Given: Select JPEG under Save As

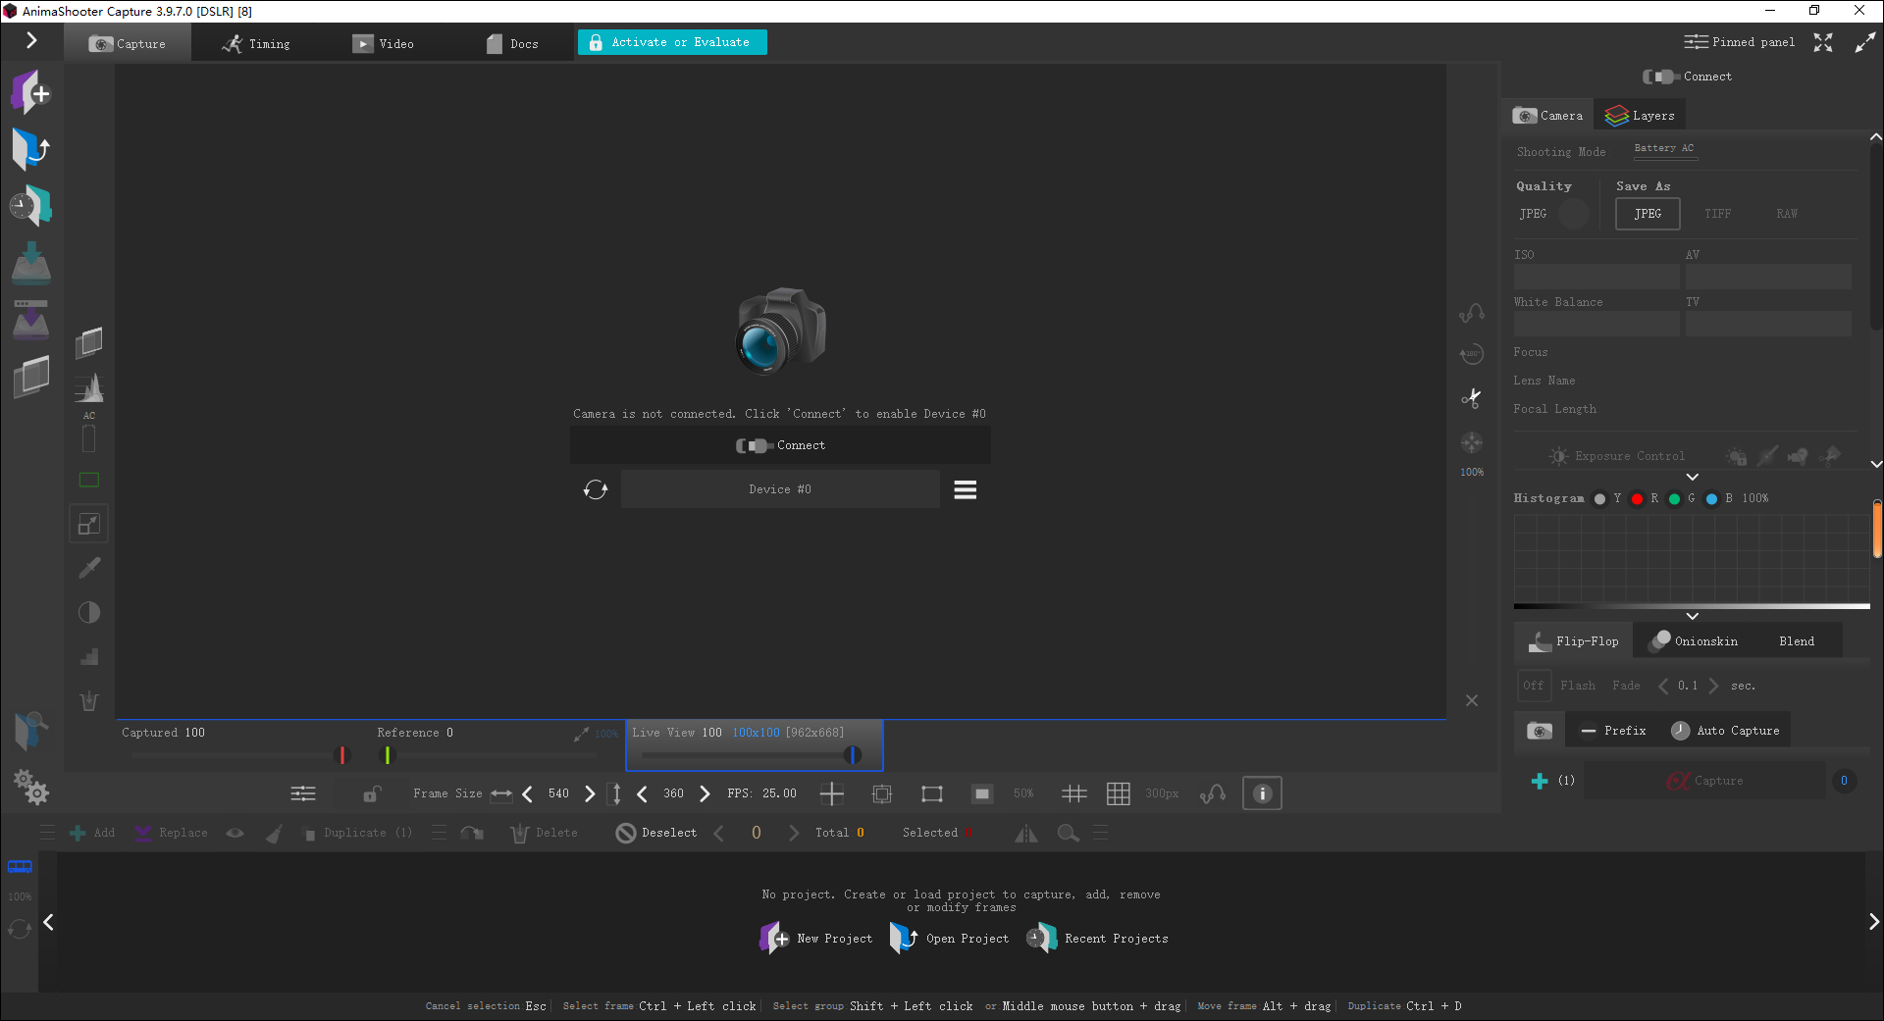Looking at the screenshot, I should [1648, 214].
